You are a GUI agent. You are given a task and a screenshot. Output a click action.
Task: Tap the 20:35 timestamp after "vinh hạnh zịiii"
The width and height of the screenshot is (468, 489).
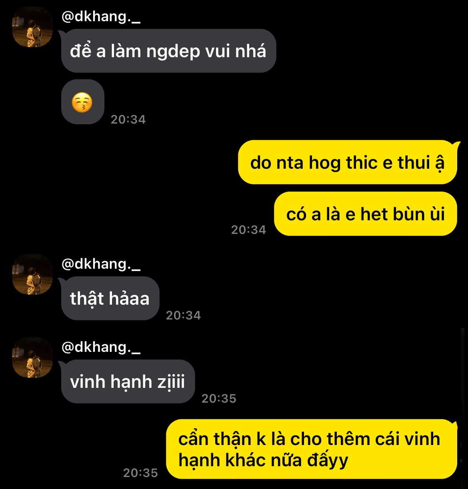pyautogui.click(x=219, y=399)
